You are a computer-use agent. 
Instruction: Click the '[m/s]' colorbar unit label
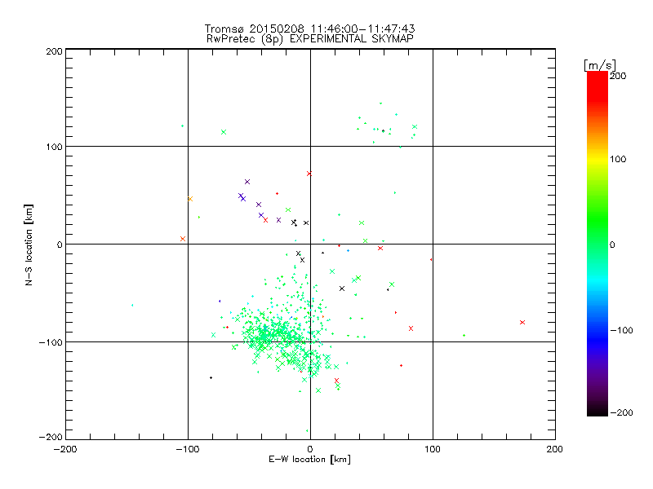pyautogui.click(x=599, y=65)
